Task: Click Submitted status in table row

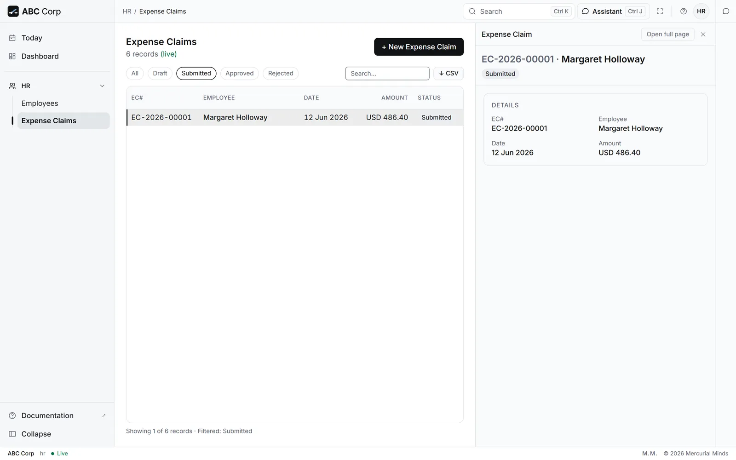Action: point(437,117)
